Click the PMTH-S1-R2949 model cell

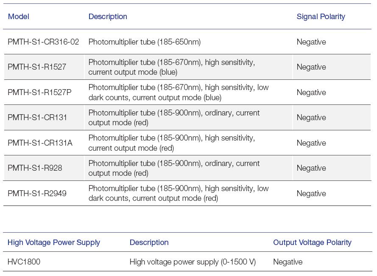point(37,194)
